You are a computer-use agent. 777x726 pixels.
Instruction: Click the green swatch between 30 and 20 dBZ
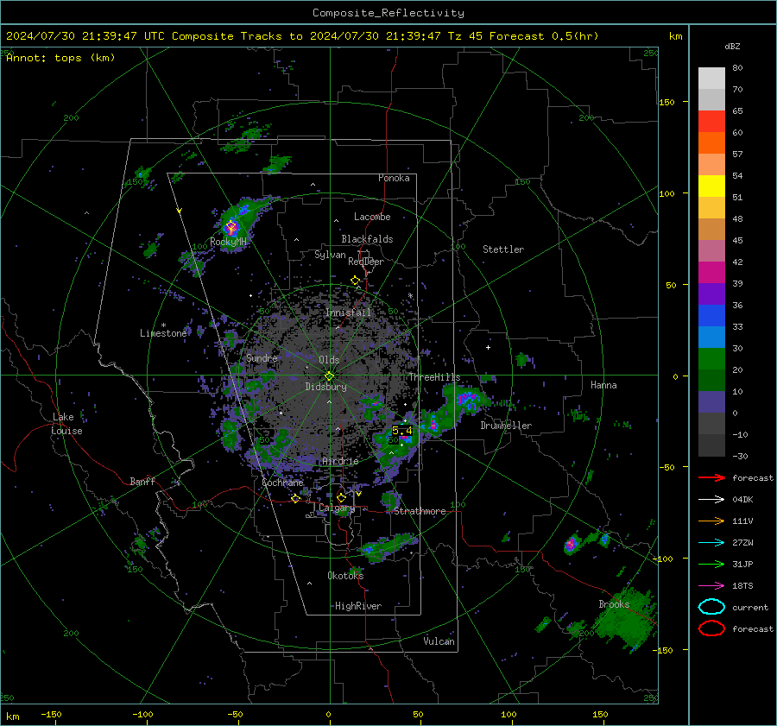point(711,359)
